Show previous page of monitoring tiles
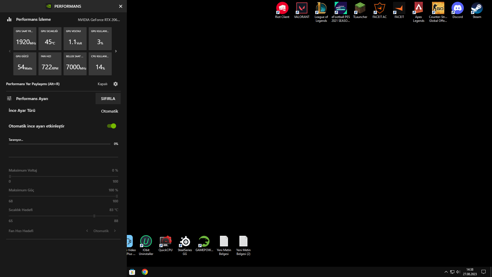Image resolution: width=492 pixels, height=277 pixels. tap(10, 51)
